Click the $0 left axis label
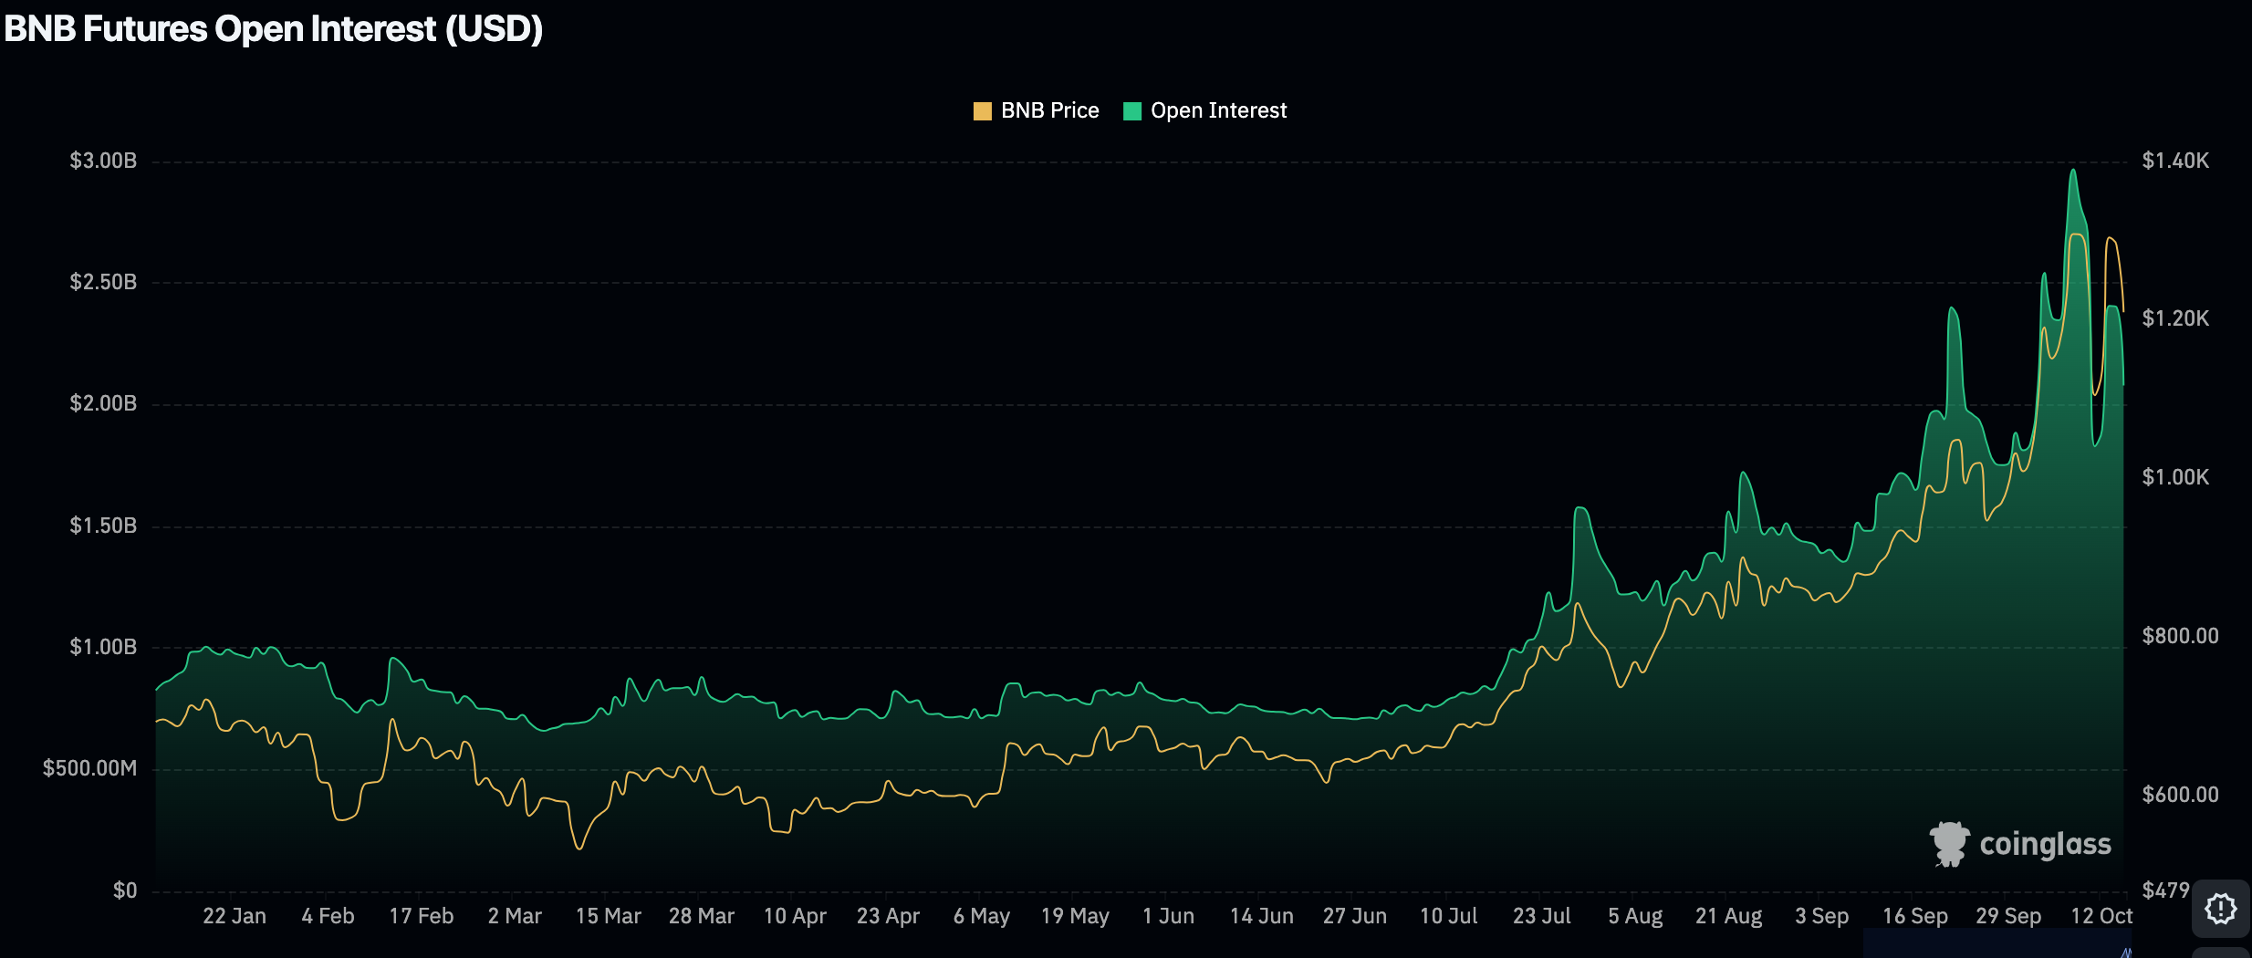This screenshot has height=958, width=2252. (125, 890)
